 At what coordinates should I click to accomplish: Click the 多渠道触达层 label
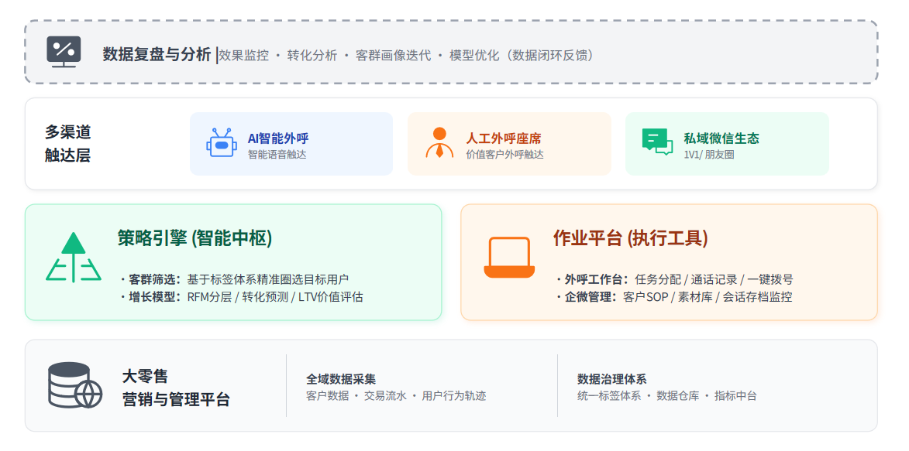point(68,144)
